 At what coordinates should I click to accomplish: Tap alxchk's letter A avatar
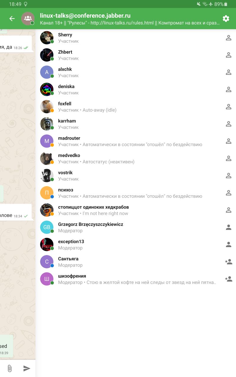(47, 72)
